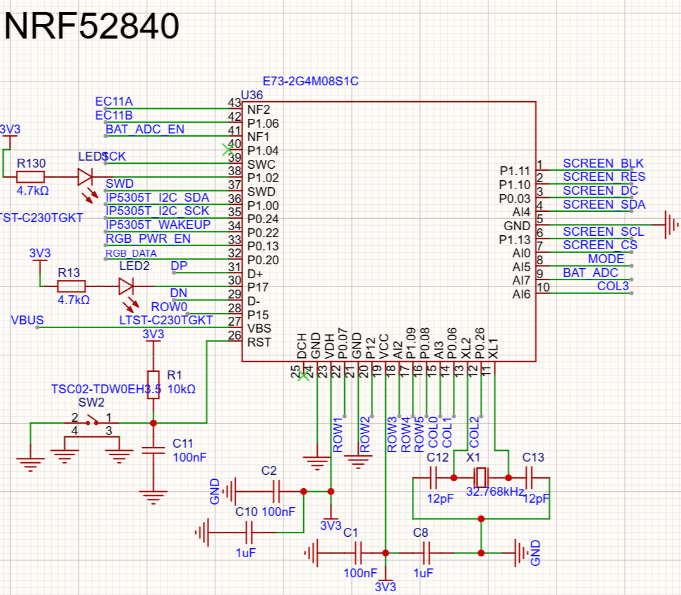Select the E73-2G4M08S1C part name

(x=311, y=82)
